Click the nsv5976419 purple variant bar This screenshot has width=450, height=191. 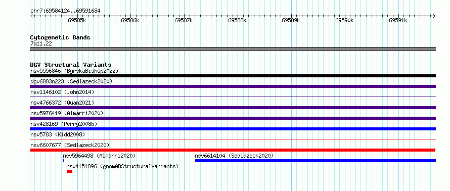pyautogui.click(x=233, y=118)
